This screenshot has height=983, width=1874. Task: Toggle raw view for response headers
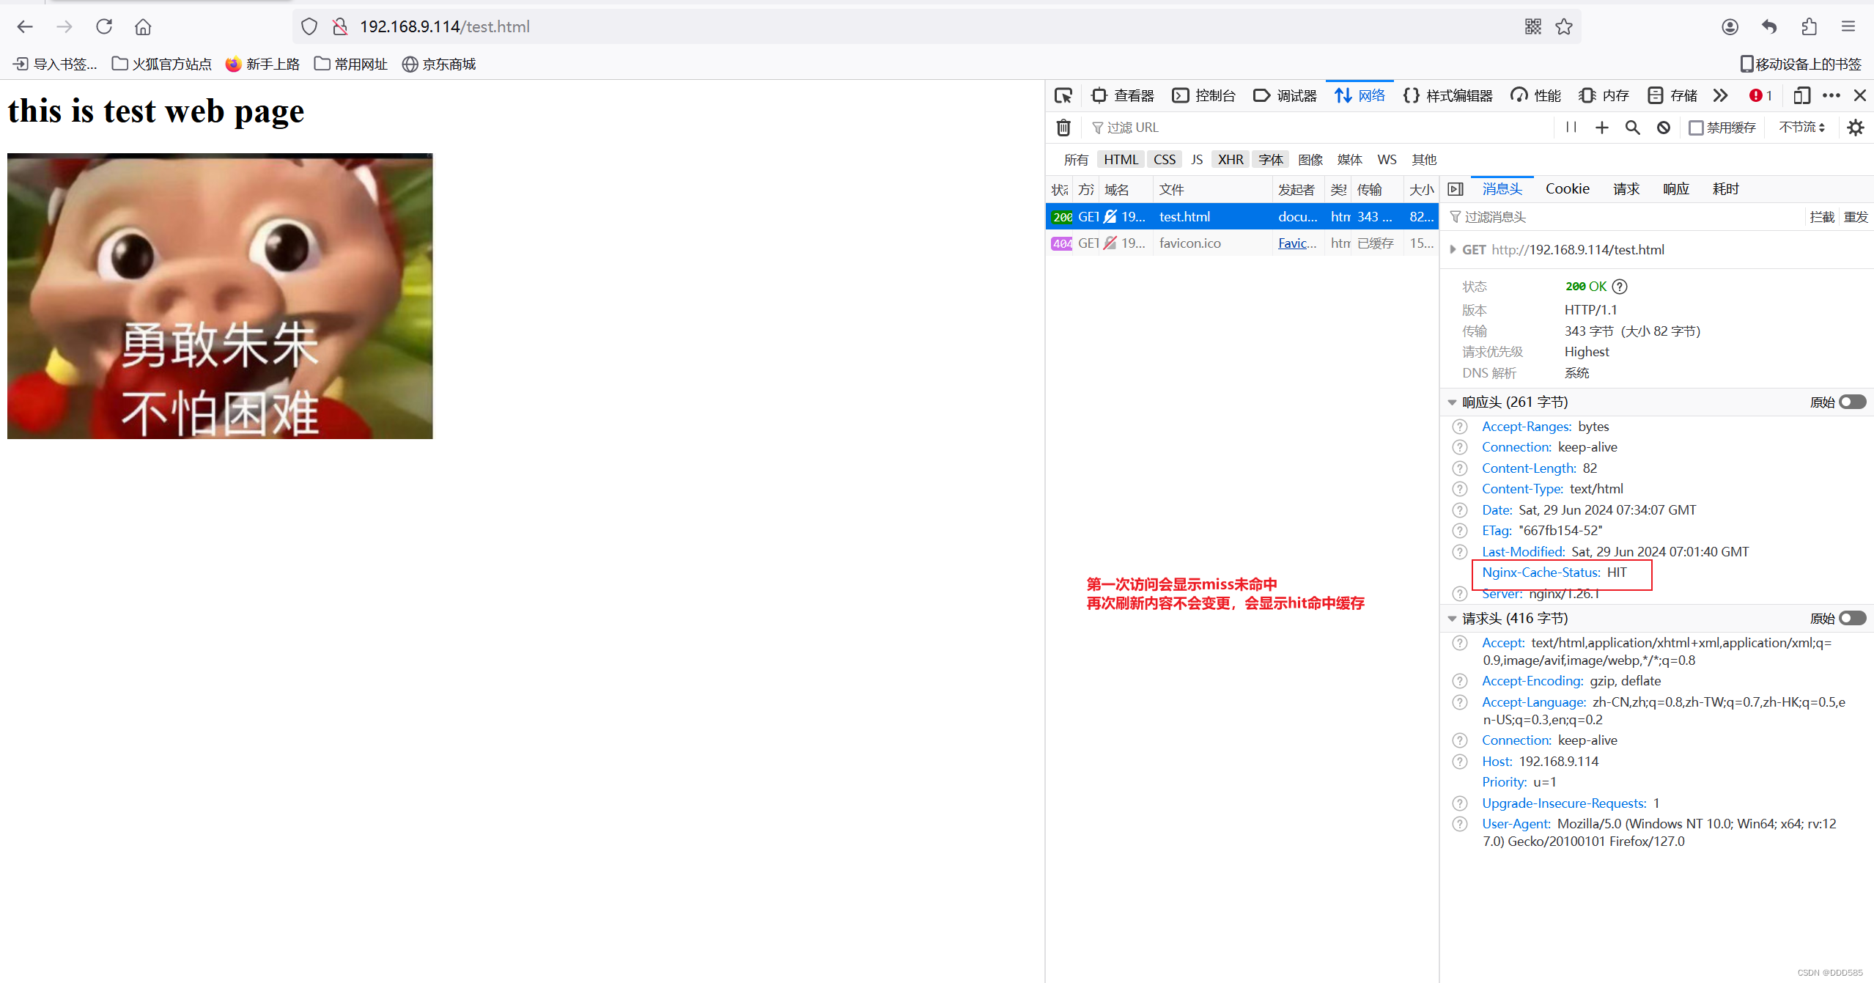click(x=1852, y=402)
